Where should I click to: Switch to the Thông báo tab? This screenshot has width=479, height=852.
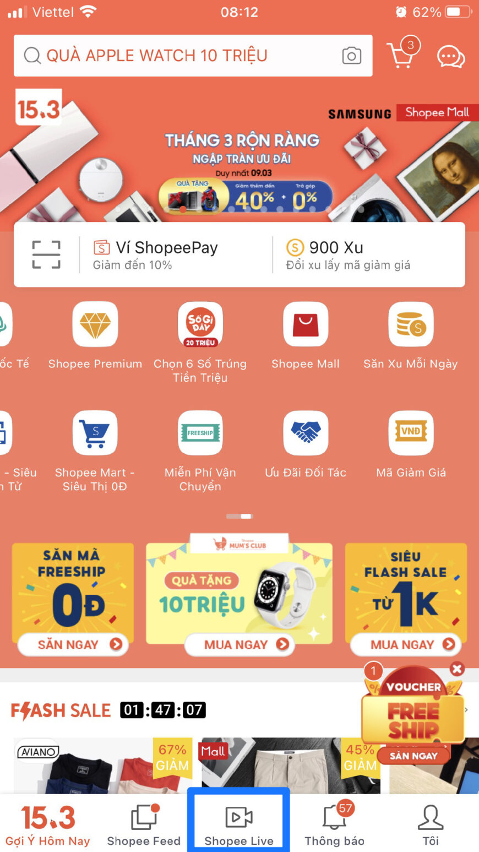(x=335, y=824)
